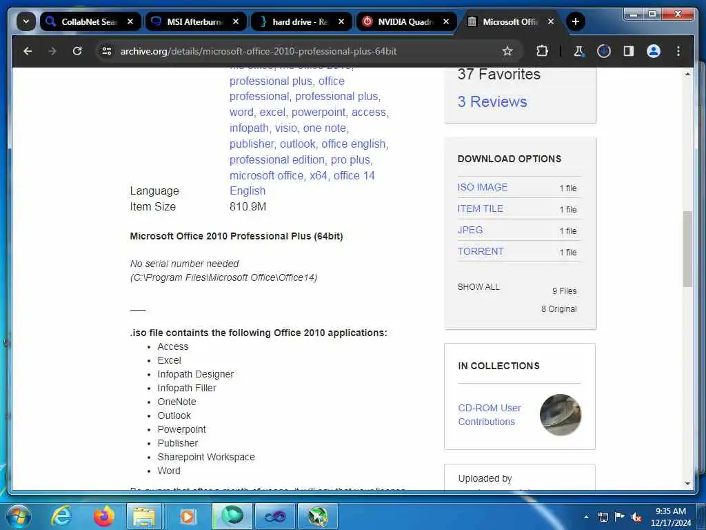Click the muted volume speaker tray icon

[x=636, y=517]
